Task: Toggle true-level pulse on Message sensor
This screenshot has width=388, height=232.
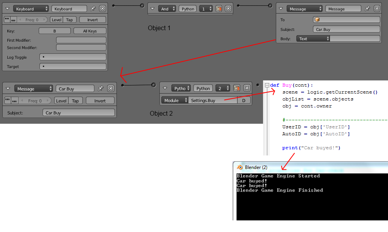Action: tap(8, 101)
